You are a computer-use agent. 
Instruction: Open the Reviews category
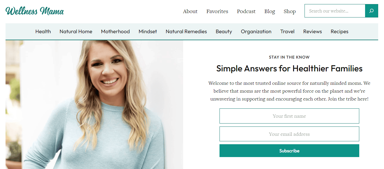pos(312,31)
